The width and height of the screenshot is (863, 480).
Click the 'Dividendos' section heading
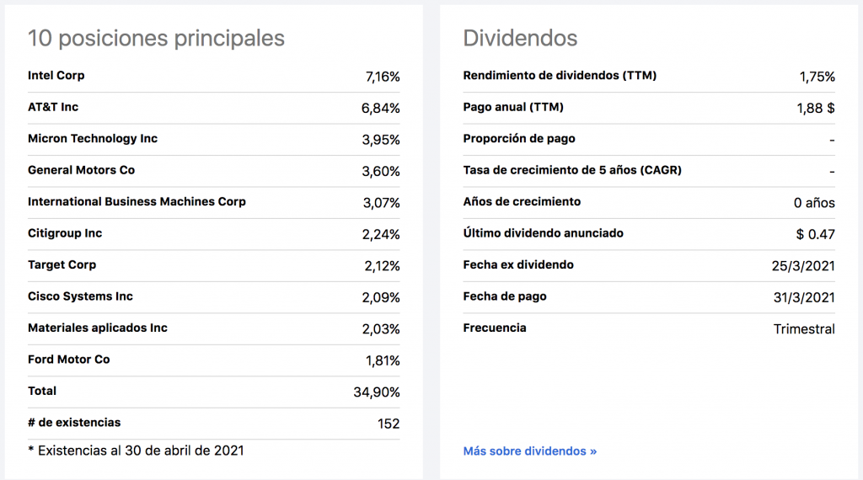click(x=520, y=38)
